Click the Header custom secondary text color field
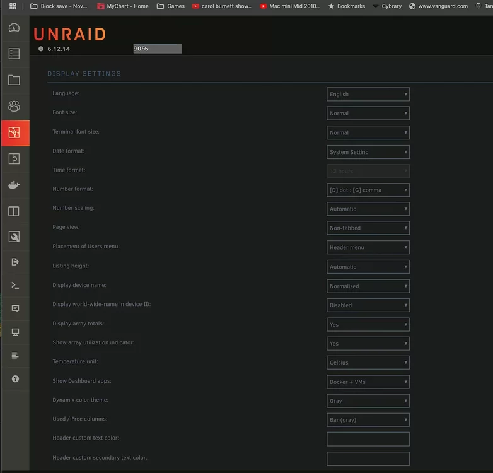 coord(368,459)
